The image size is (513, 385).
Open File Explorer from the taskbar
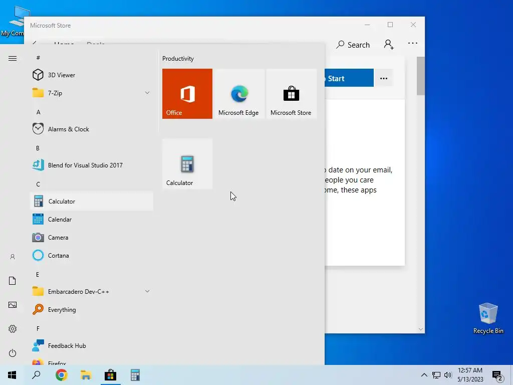pyautogui.click(x=86, y=375)
